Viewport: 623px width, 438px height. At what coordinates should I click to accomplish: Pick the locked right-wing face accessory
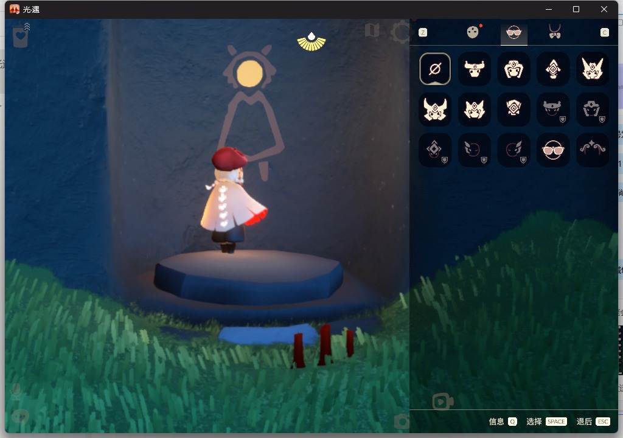coord(513,150)
